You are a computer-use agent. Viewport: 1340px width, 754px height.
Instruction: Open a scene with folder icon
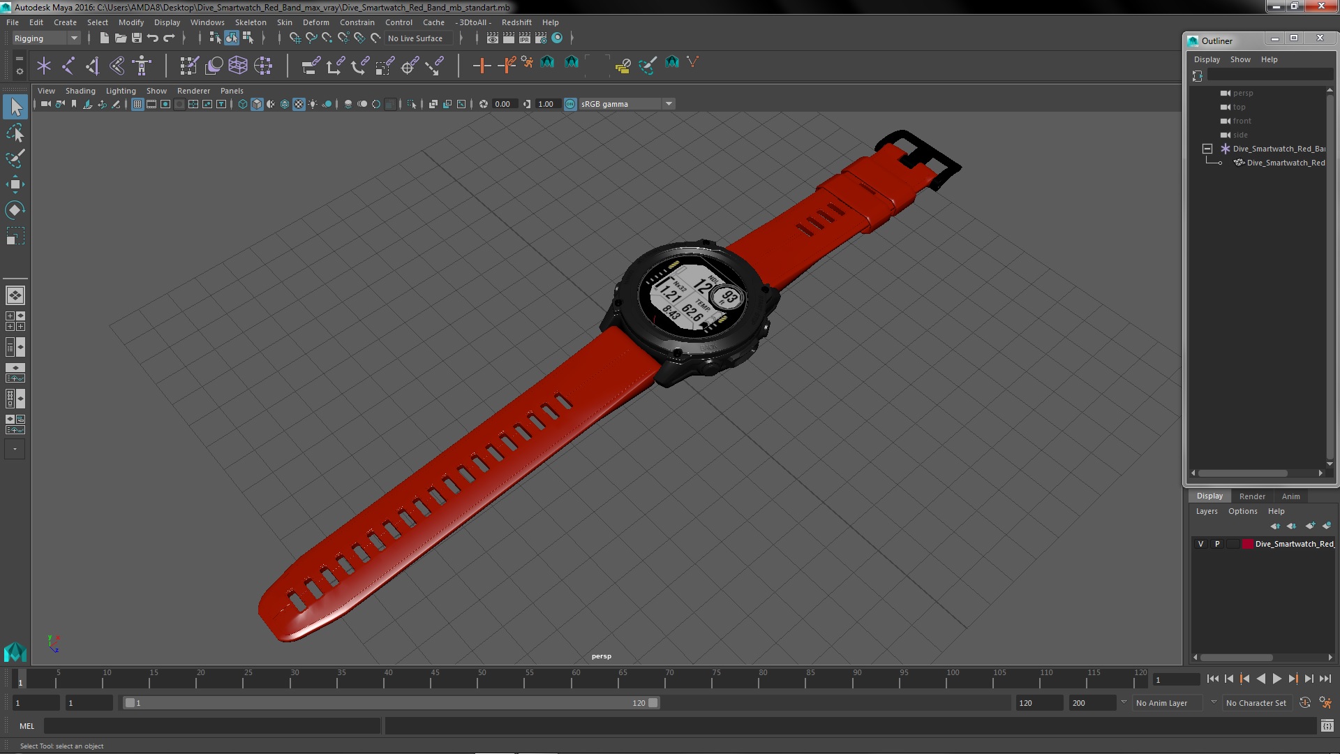[x=120, y=38]
